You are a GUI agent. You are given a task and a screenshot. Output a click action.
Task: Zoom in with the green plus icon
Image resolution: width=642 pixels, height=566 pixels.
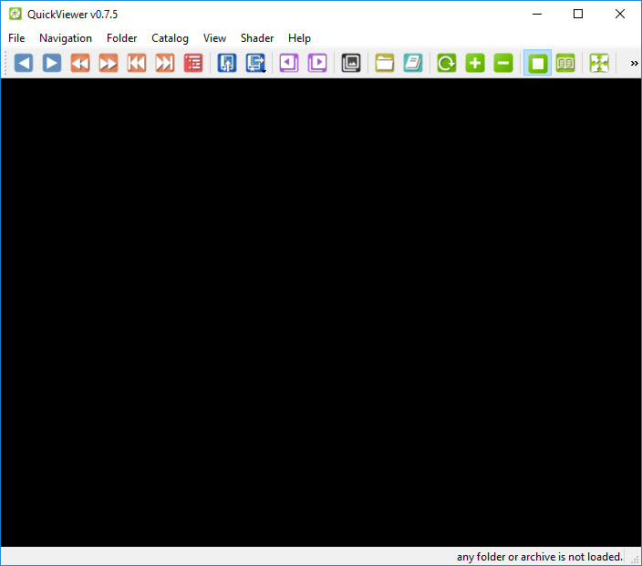475,63
